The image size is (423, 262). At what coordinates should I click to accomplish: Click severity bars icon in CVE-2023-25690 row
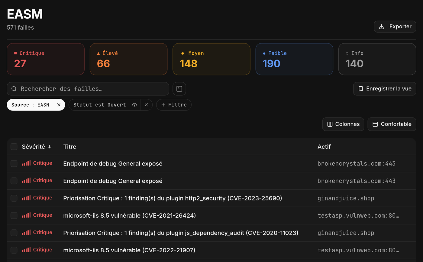26,198
